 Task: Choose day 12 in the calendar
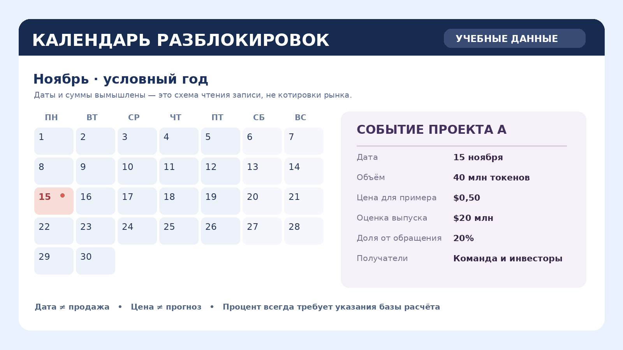[x=220, y=171]
